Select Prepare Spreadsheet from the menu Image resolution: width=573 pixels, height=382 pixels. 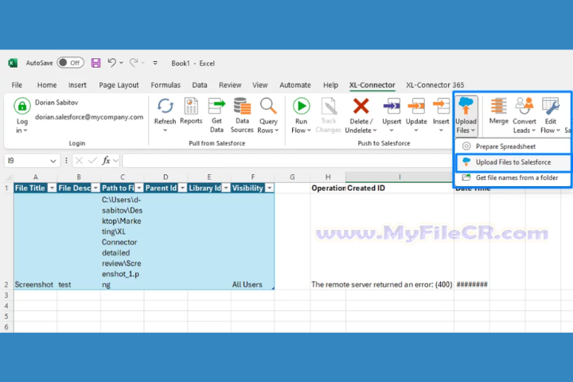click(x=513, y=146)
